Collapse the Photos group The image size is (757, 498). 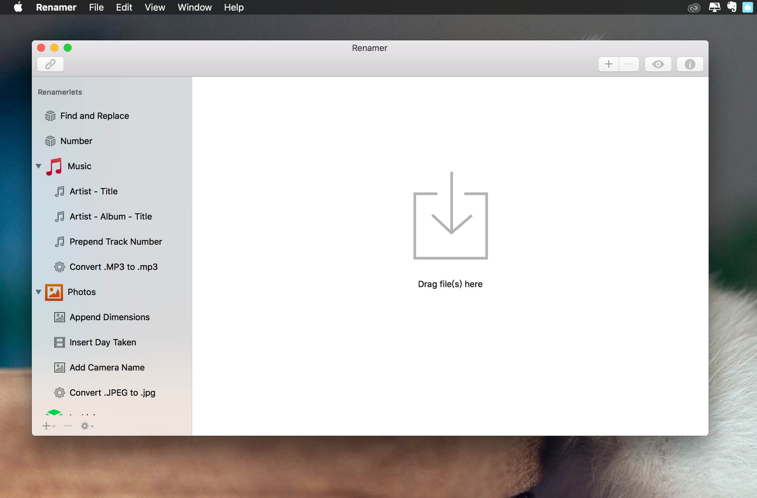(x=38, y=292)
